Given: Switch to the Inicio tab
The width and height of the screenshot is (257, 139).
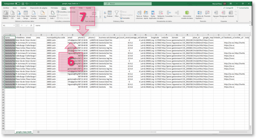Looking at the screenshot, I should click(x=15, y=8).
